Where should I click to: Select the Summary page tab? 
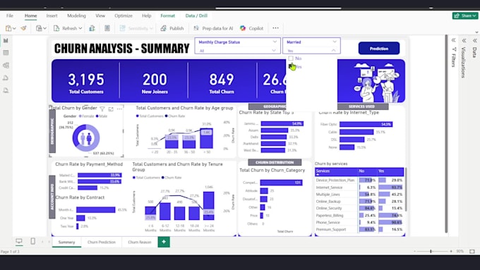(x=66, y=242)
